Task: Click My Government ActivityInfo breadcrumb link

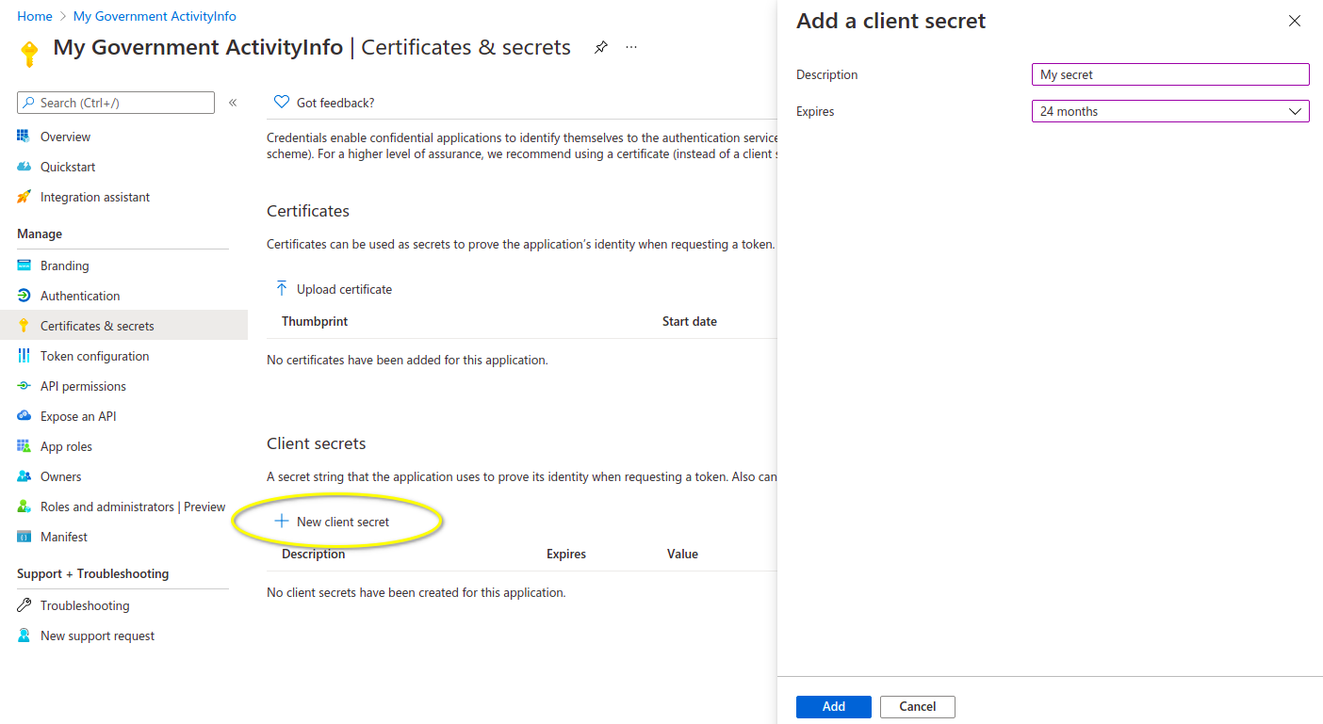Action: pos(155,16)
